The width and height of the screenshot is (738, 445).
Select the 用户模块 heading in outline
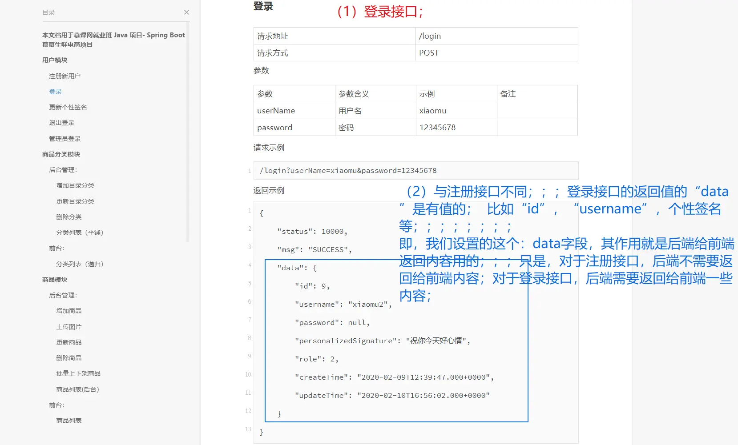[x=55, y=60]
